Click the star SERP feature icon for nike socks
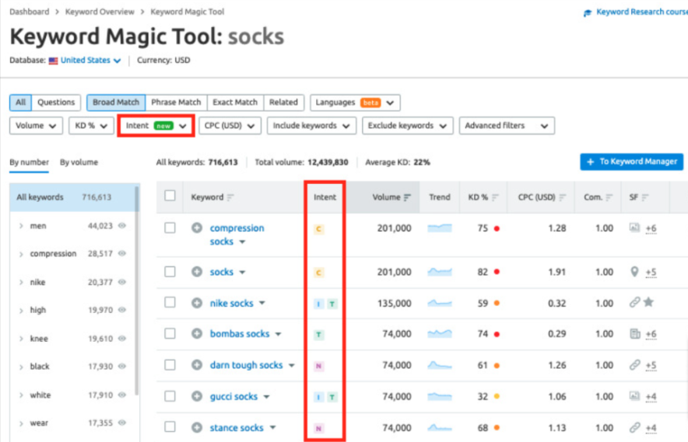 [x=648, y=303]
